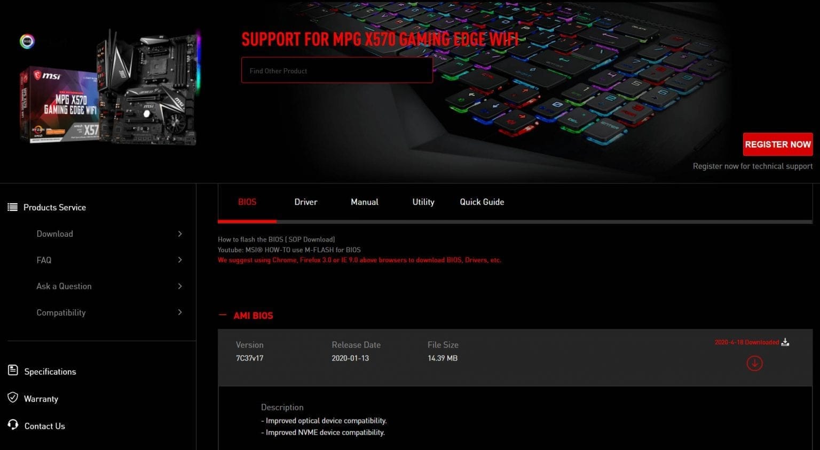Open the Contact Us link
This screenshot has width=820, height=450.
coord(45,426)
